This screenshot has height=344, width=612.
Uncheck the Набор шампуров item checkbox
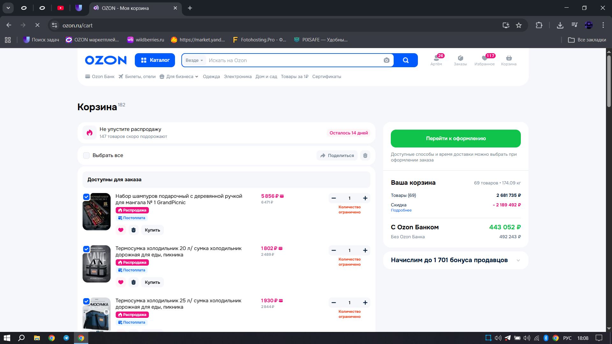tap(86, 197)
